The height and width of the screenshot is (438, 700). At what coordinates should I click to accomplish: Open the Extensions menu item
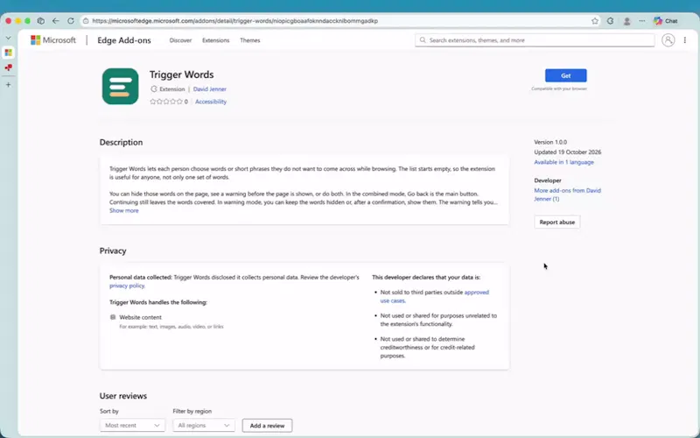pyautogui.click(x=215, y=40)
